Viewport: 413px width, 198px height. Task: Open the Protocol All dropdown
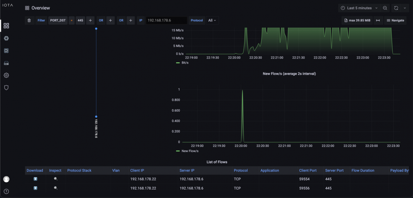point(212,21)
